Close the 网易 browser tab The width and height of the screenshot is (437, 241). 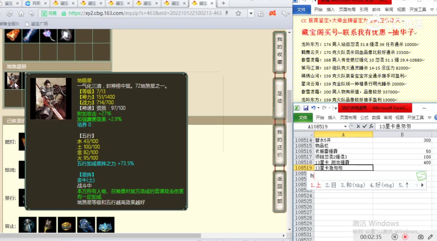point(45,3)
